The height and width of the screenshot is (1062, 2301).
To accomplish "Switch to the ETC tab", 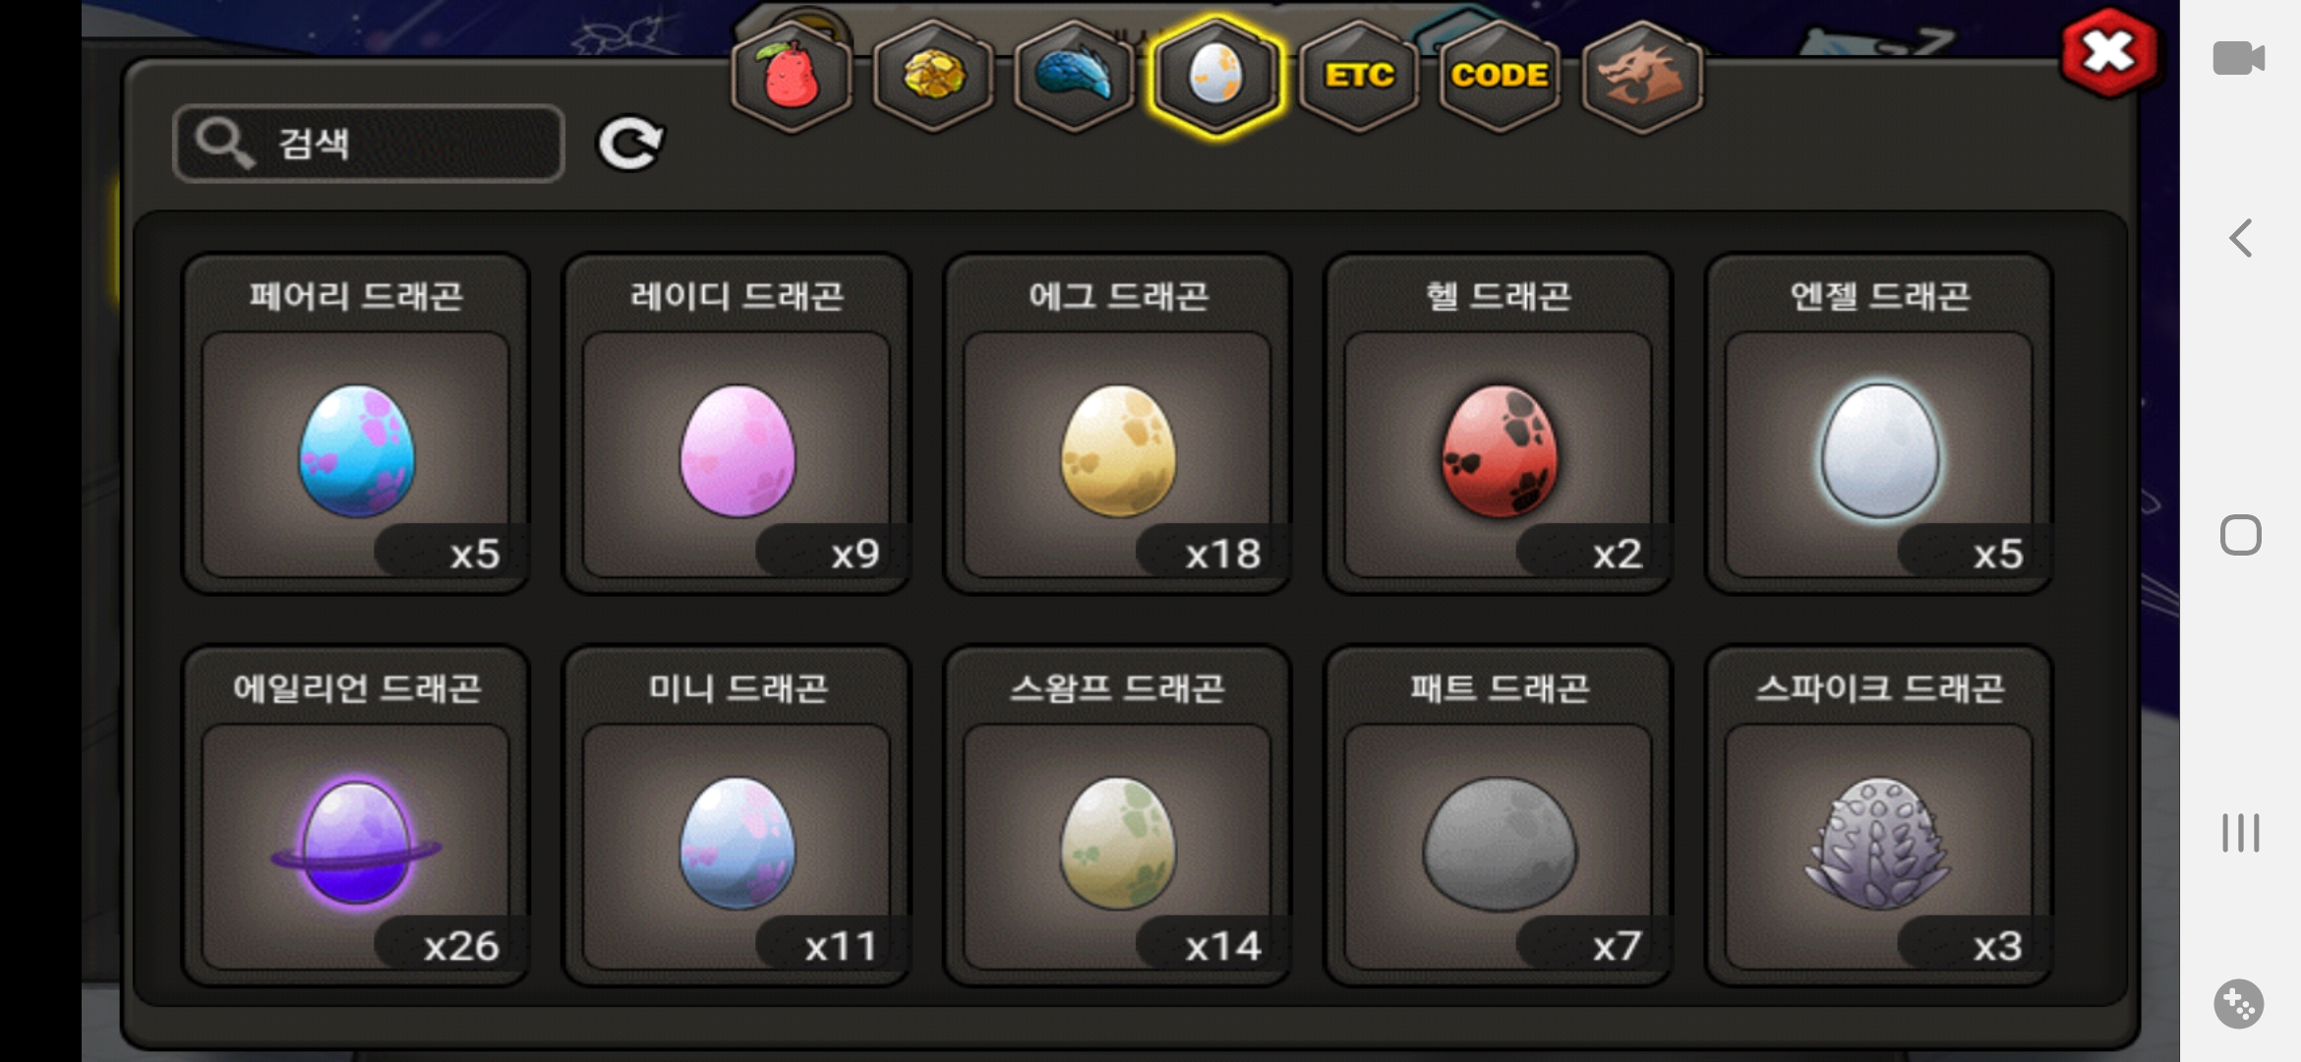I will tap(1359, 76).
